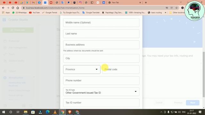The height and width of the screenshot is (115, 205).
Task: Click the Last name field
Action: [x=101, y=34]
